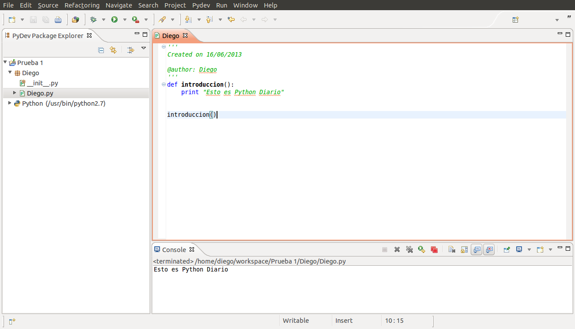
Task: Toggle Scroll Lock in Console
Action: [464, 249]
